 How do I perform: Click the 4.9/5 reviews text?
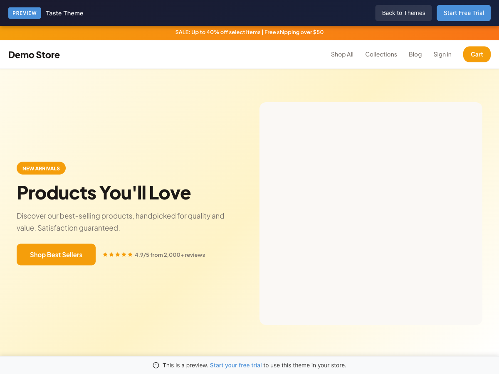(x=170, y=255)
